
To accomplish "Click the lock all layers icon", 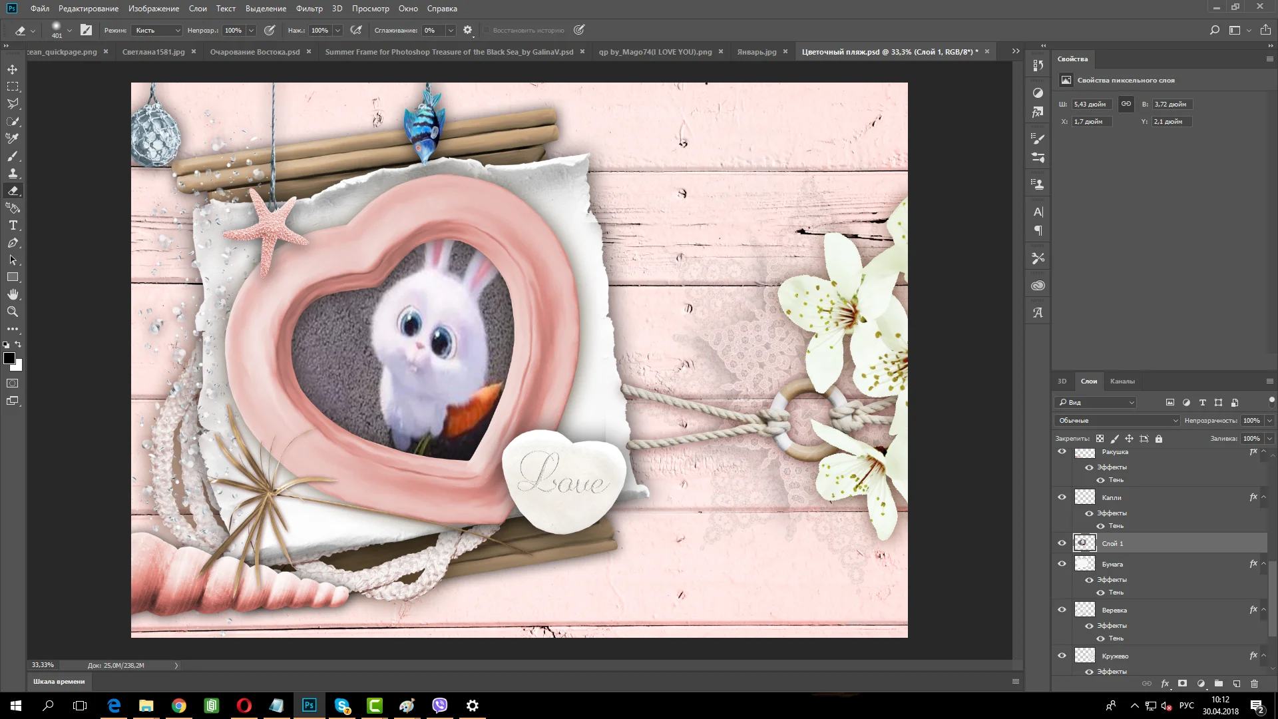I will (1159, 439).
